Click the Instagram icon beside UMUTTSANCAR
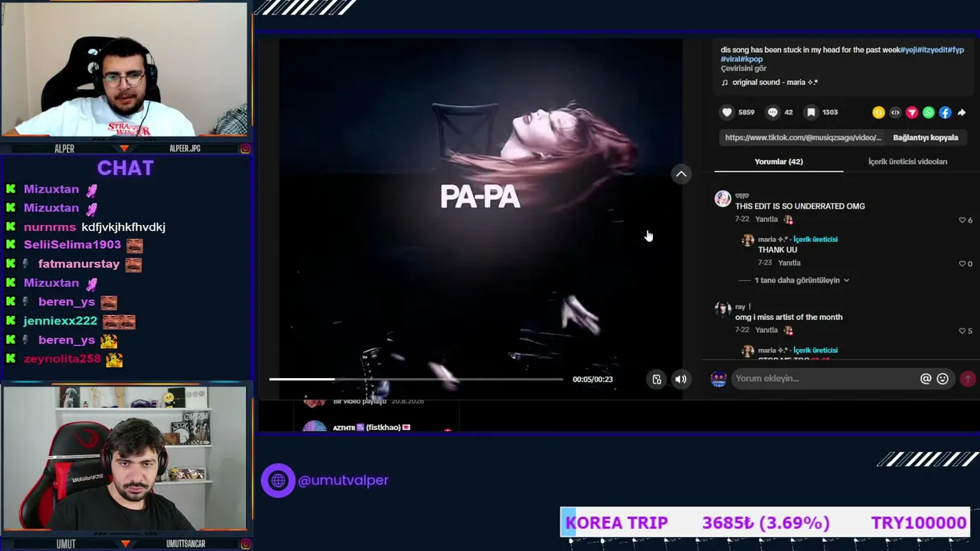Image resolution: width=980 pixels, height=551 pixels. (246, 544)
